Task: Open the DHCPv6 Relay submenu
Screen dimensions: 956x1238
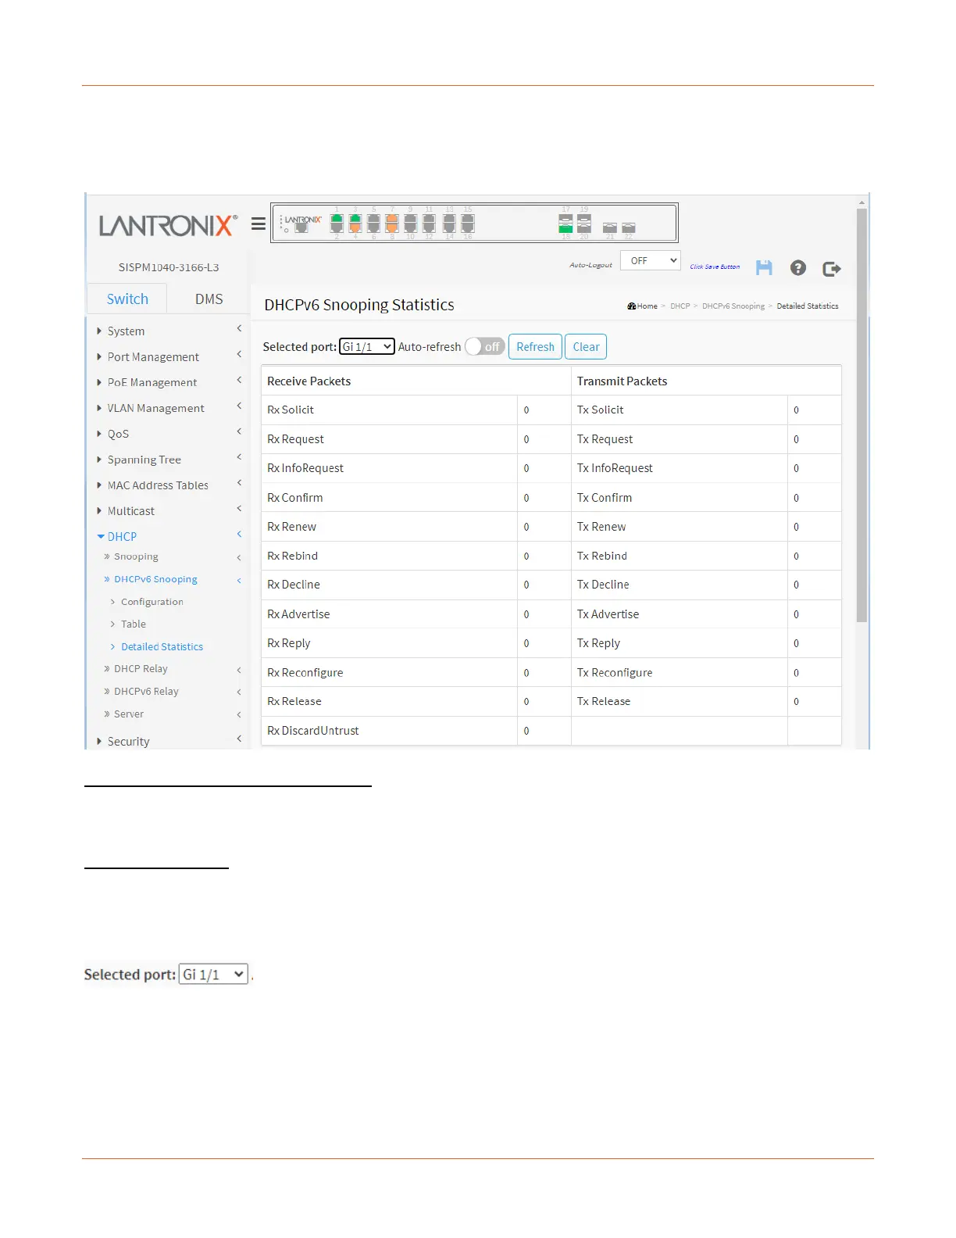Action: tap(146, 692)
